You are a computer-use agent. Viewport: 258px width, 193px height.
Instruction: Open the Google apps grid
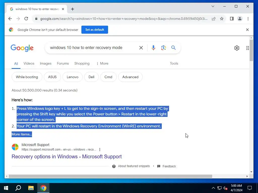[248, 48]
